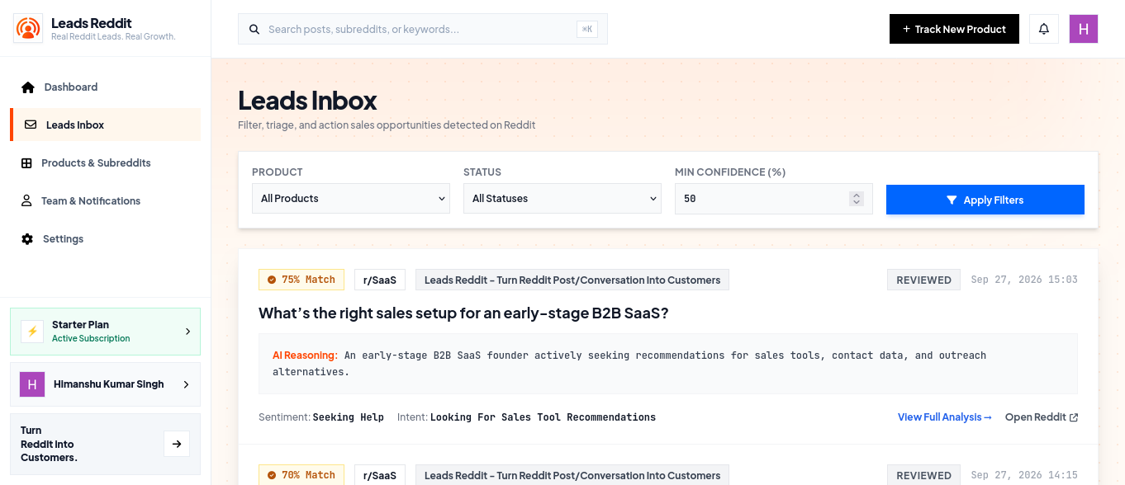
Task: Click Open Reddit link
Action: [x=1042, y=417]
